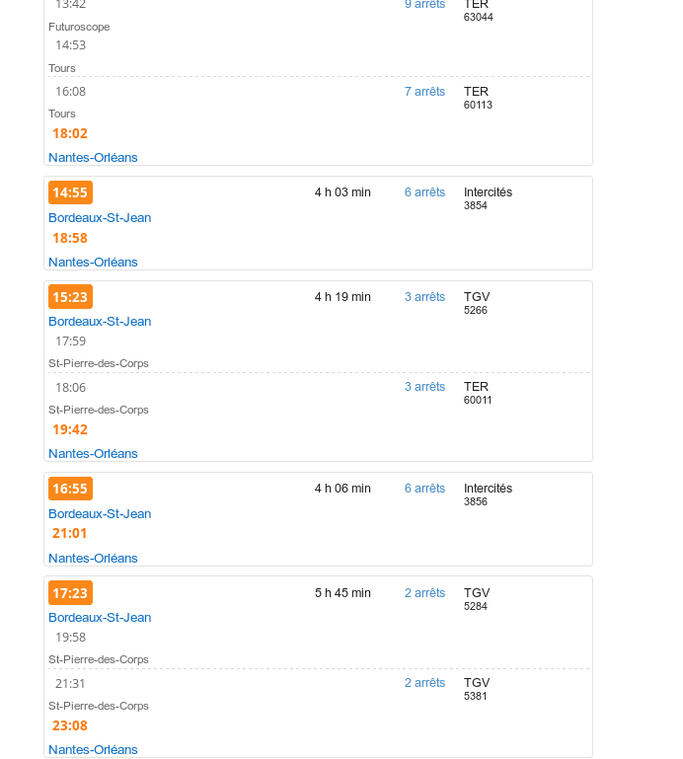
Task: Click Nantes-Orléans link below 18:02 arrival
Action: [93, 157]
